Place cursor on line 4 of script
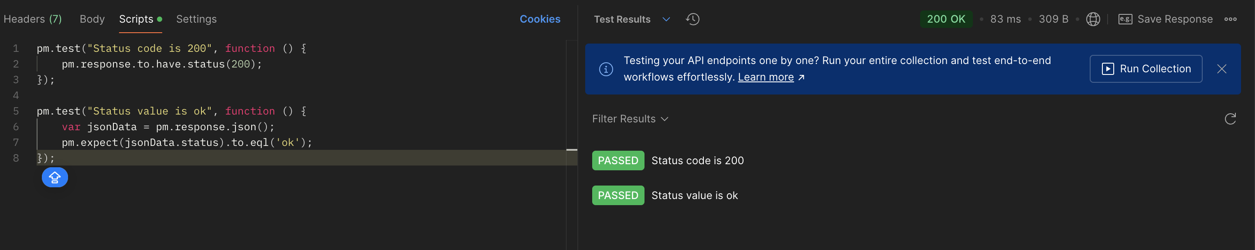 pyautogui.click(x=292, y=95)
